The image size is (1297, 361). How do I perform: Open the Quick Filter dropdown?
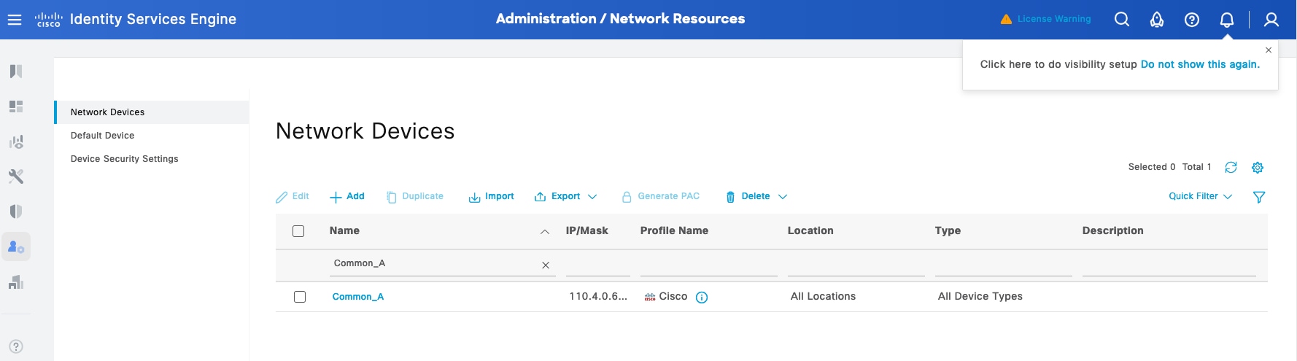point(1200,197)
